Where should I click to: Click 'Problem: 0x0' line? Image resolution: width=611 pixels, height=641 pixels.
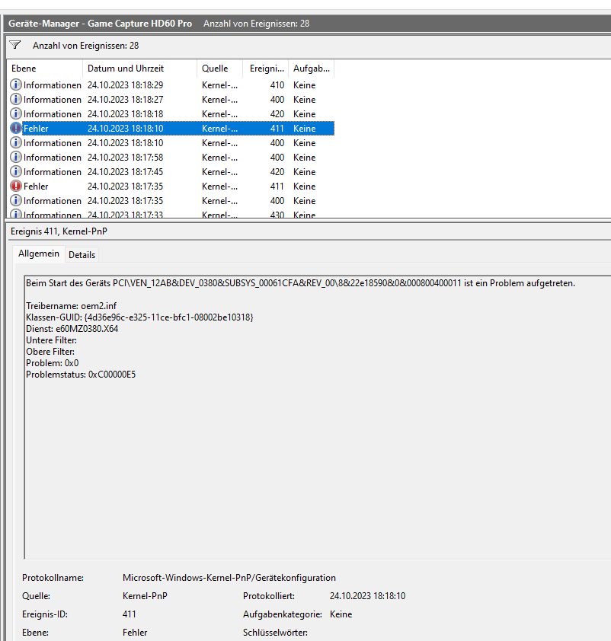[52, 363]
